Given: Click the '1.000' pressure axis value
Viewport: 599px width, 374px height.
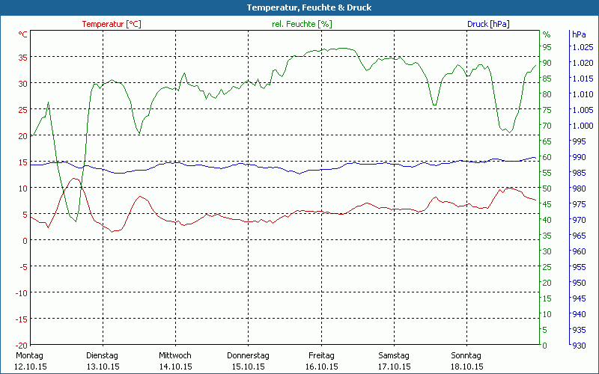Looking at the screenshot, I should [x=583, y=126].
